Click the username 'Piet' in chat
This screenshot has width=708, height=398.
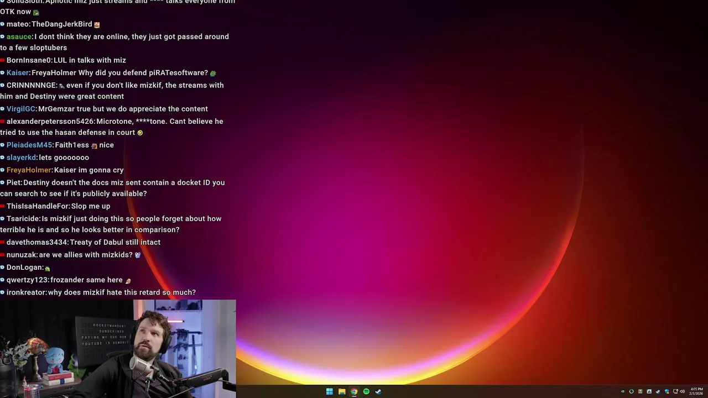14,182
